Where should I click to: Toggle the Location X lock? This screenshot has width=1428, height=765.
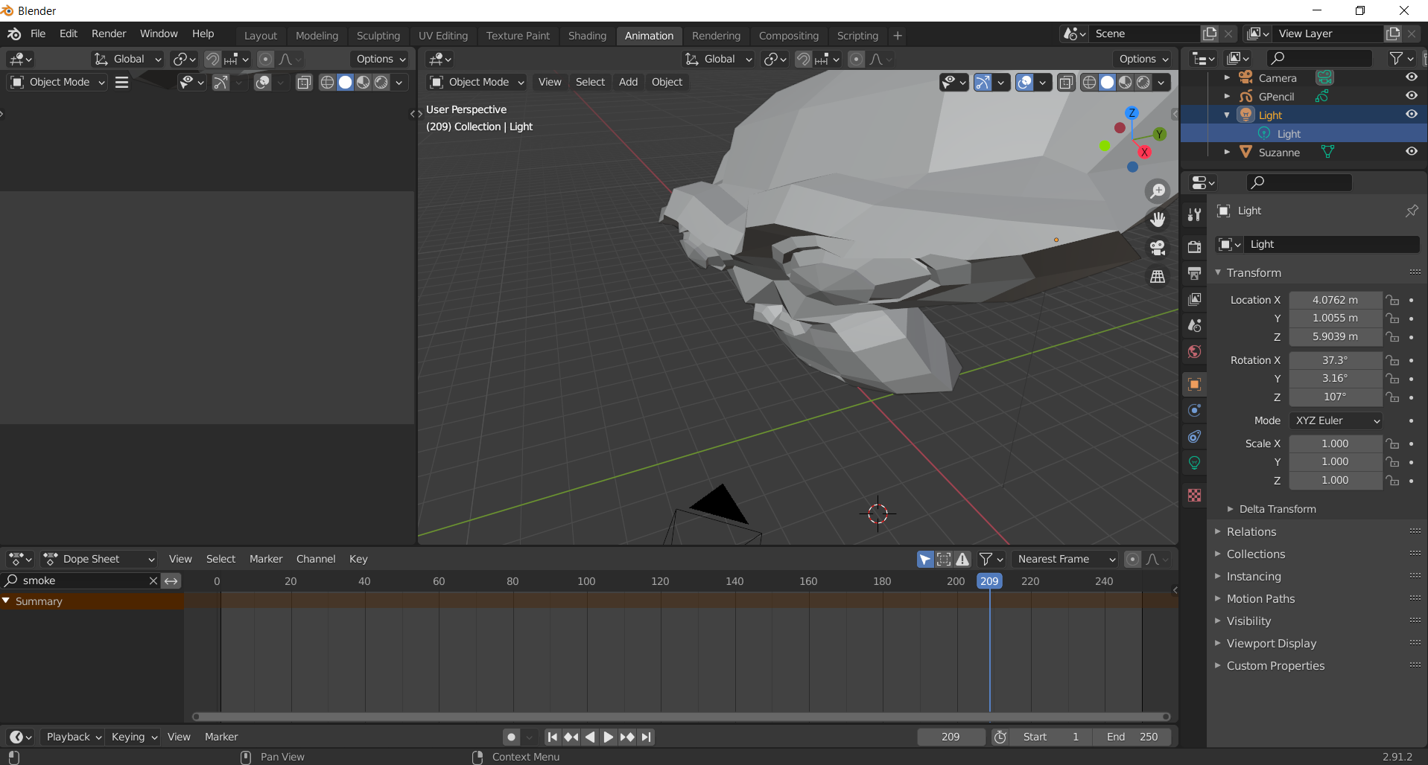[1392, 300]
